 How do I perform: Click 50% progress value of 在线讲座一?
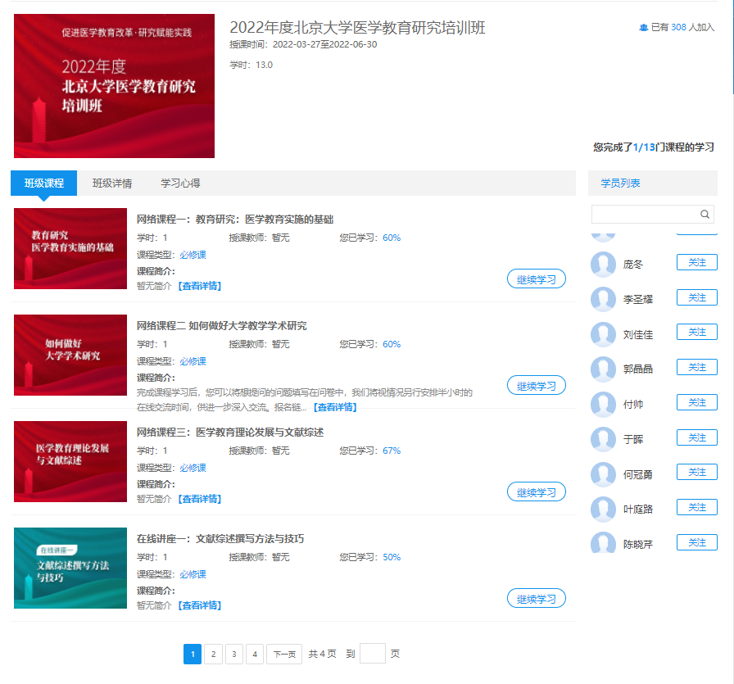(x=392, y=557)
